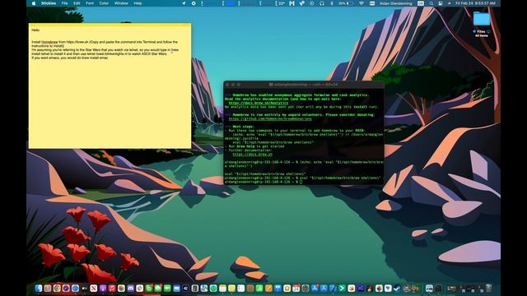Image resolution: width=527 pixels, height=296 pixels.
Task: Open the Color menu
Action: 104,3
